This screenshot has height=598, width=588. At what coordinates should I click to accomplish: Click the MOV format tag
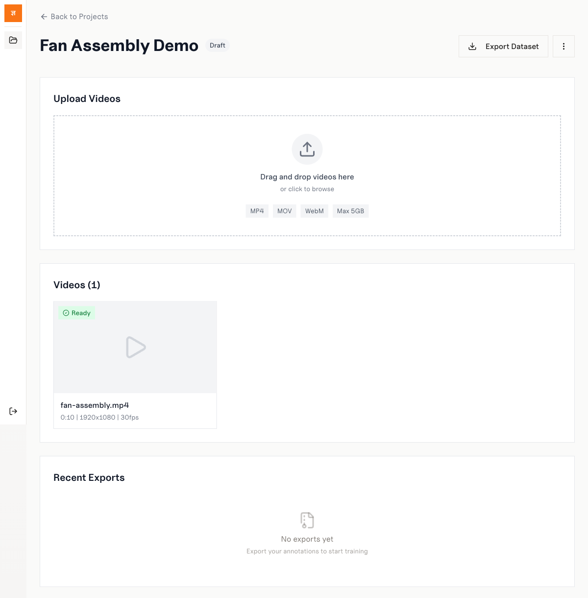[284, 211]
